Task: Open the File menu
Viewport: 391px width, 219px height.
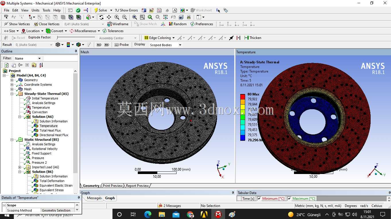Action: click(7, 10)
